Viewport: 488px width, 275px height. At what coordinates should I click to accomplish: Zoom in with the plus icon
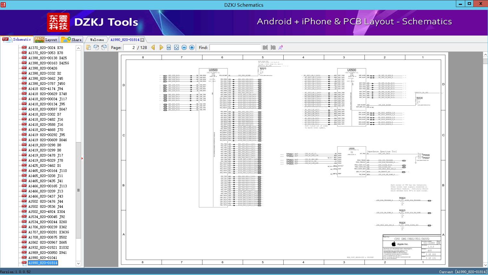(192, 47)
